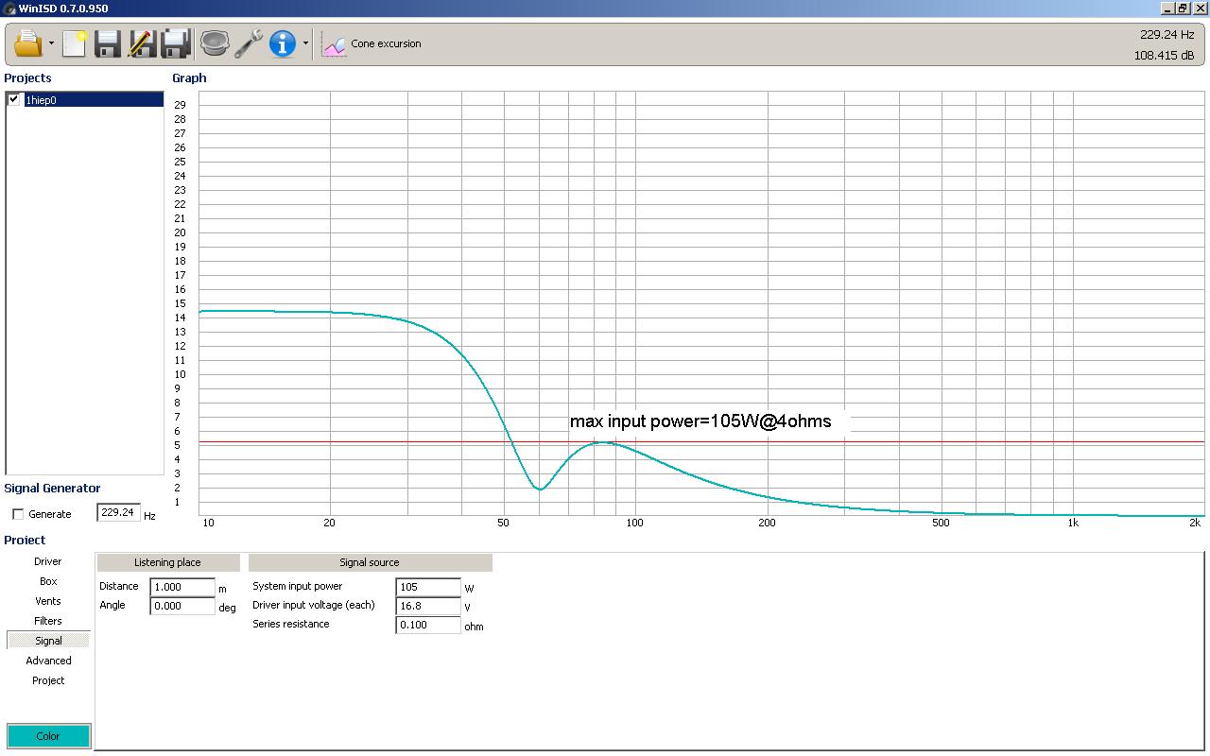The width and height of the screenshot is (1210, 756).
Task: Click the Distance input field
Action: click(182, 587)
